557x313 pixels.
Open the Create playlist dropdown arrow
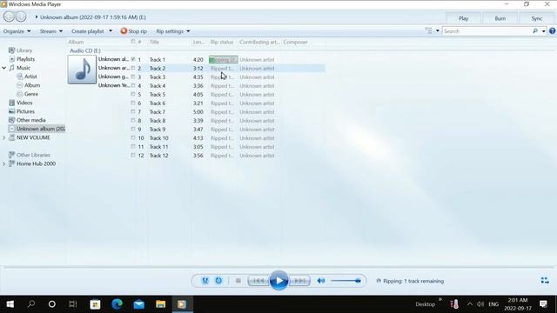tap(111, 31)
